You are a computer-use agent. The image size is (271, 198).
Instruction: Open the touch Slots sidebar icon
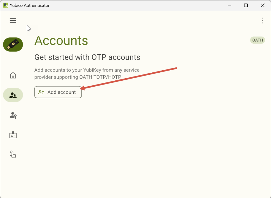coord(13,154)
